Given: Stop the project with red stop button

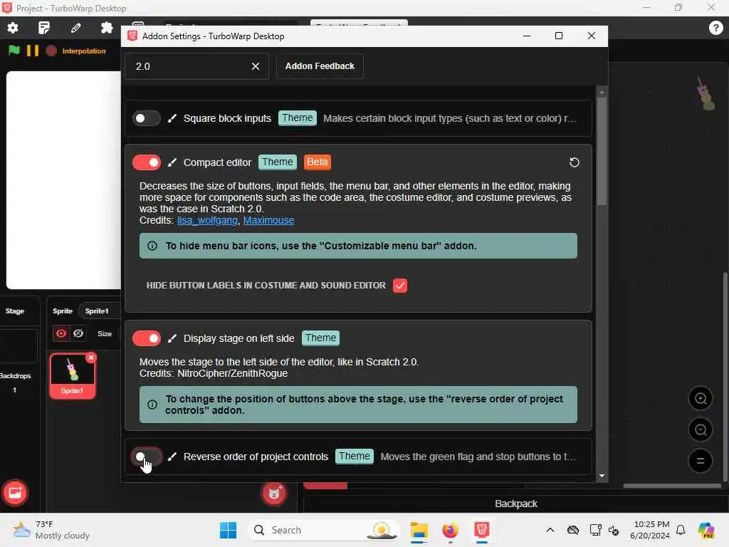Looking at the screenshot, I should (51, 51).
